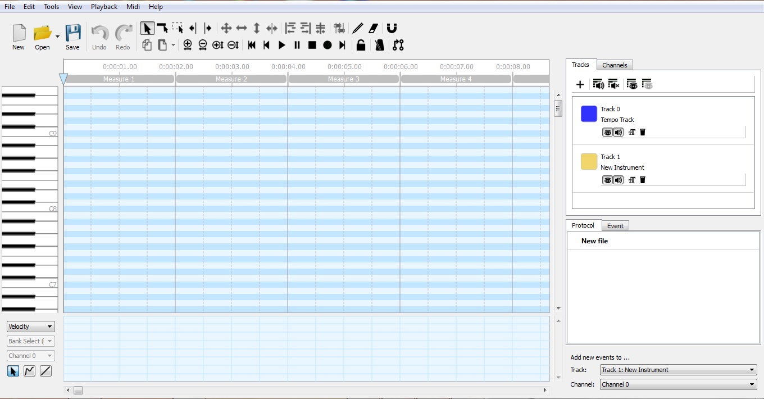Start playback with the play button

point(282,45)
